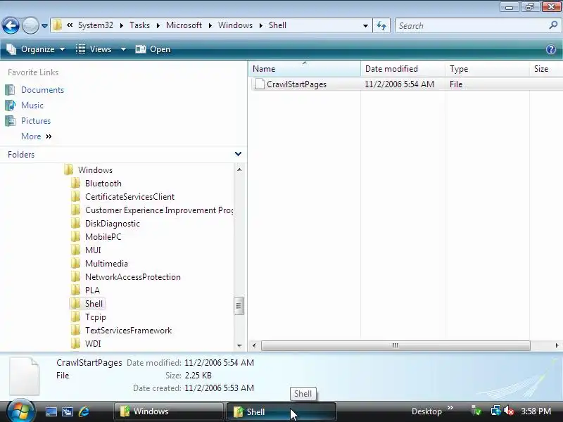
Task: Click the large file thumbnail in details pane
Action: click(x=24, y=376)
